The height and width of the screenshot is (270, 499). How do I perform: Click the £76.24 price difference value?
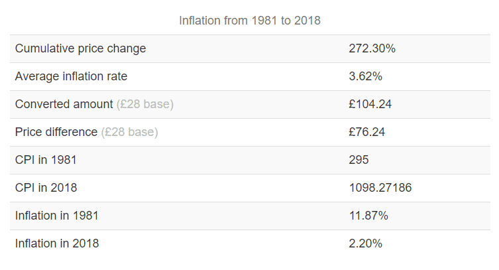click(367, 132)
